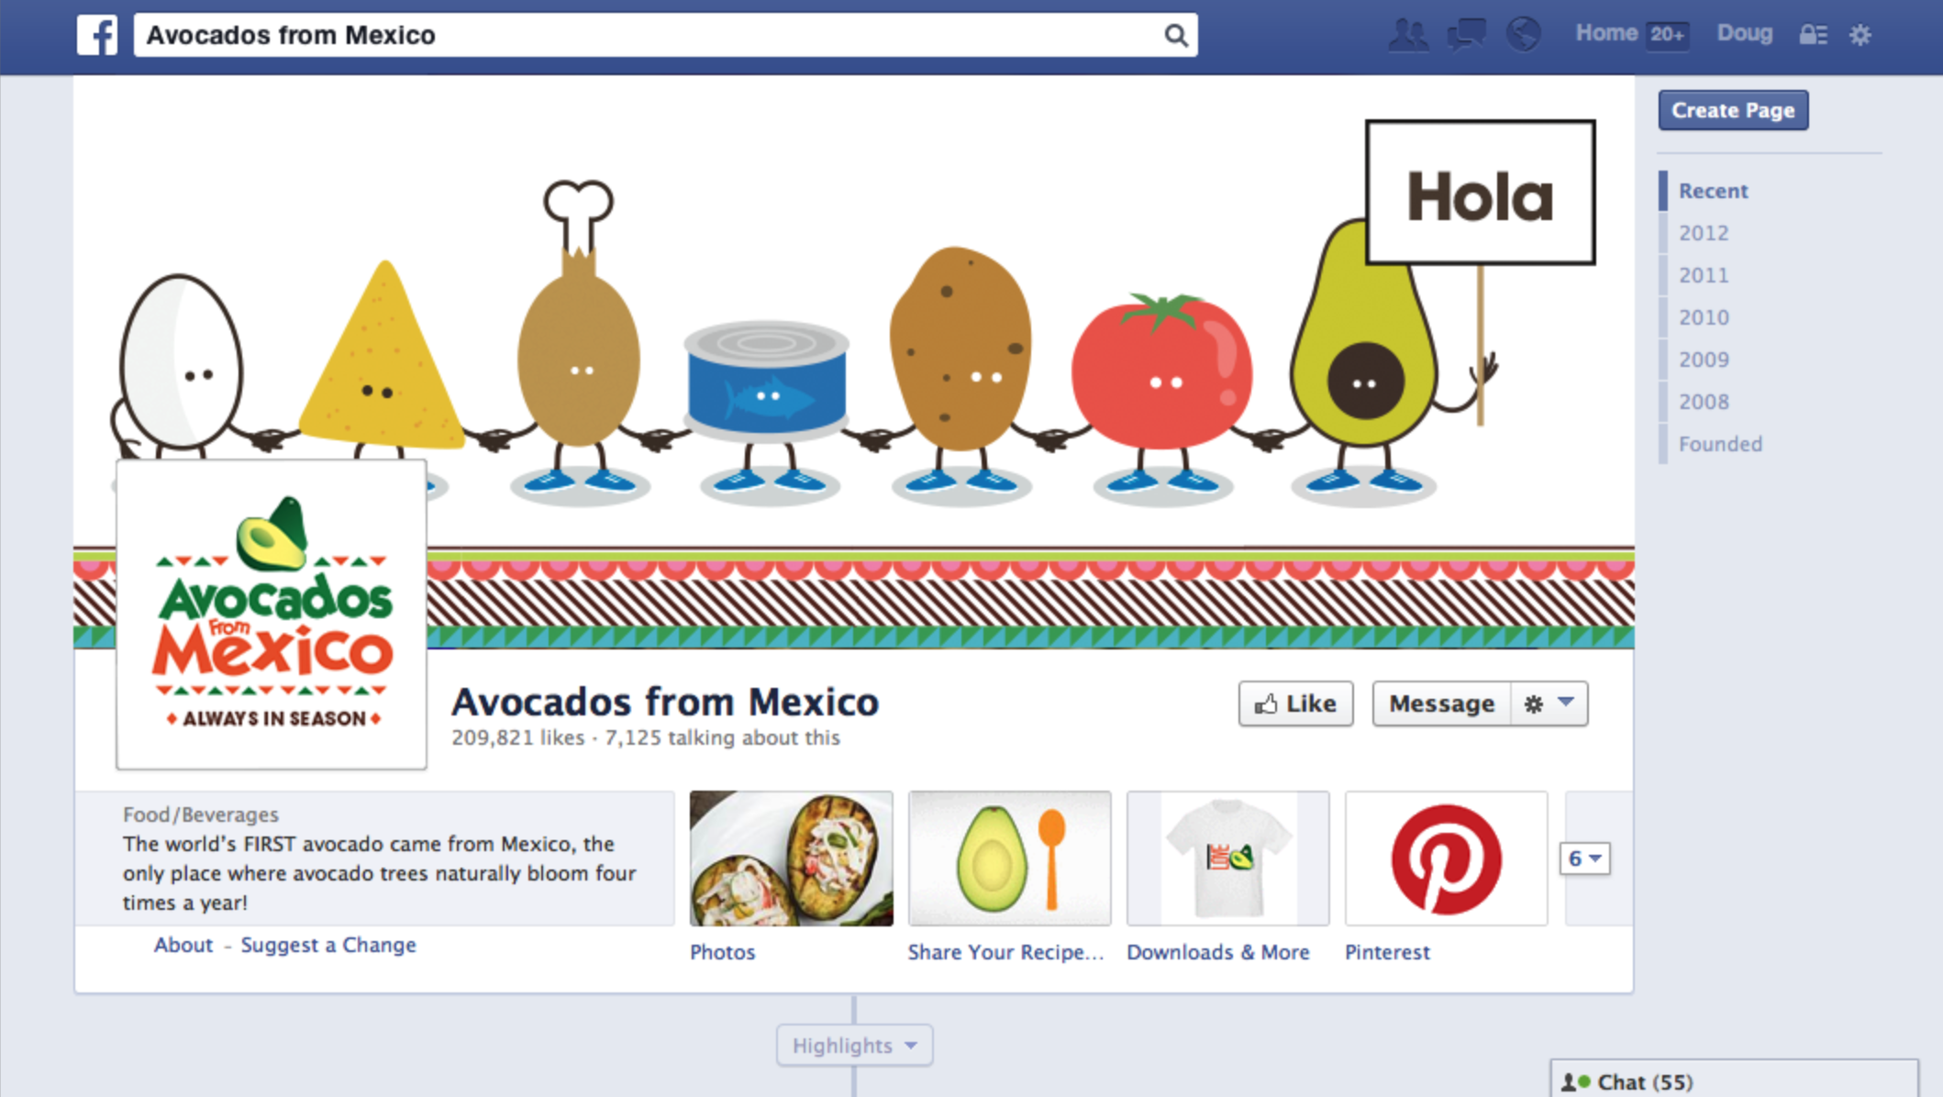This screenshot has width=1943, height=1097.
Task: Click the Create Page button
Action: pyautogui.click(x=1733, y=110)
